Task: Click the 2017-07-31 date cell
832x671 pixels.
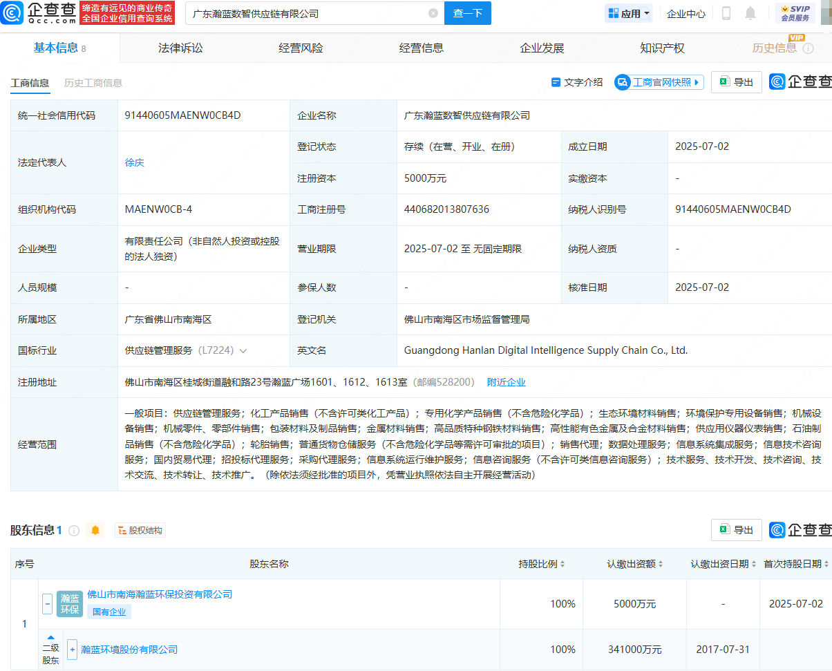Action: (x=723, y=650)
